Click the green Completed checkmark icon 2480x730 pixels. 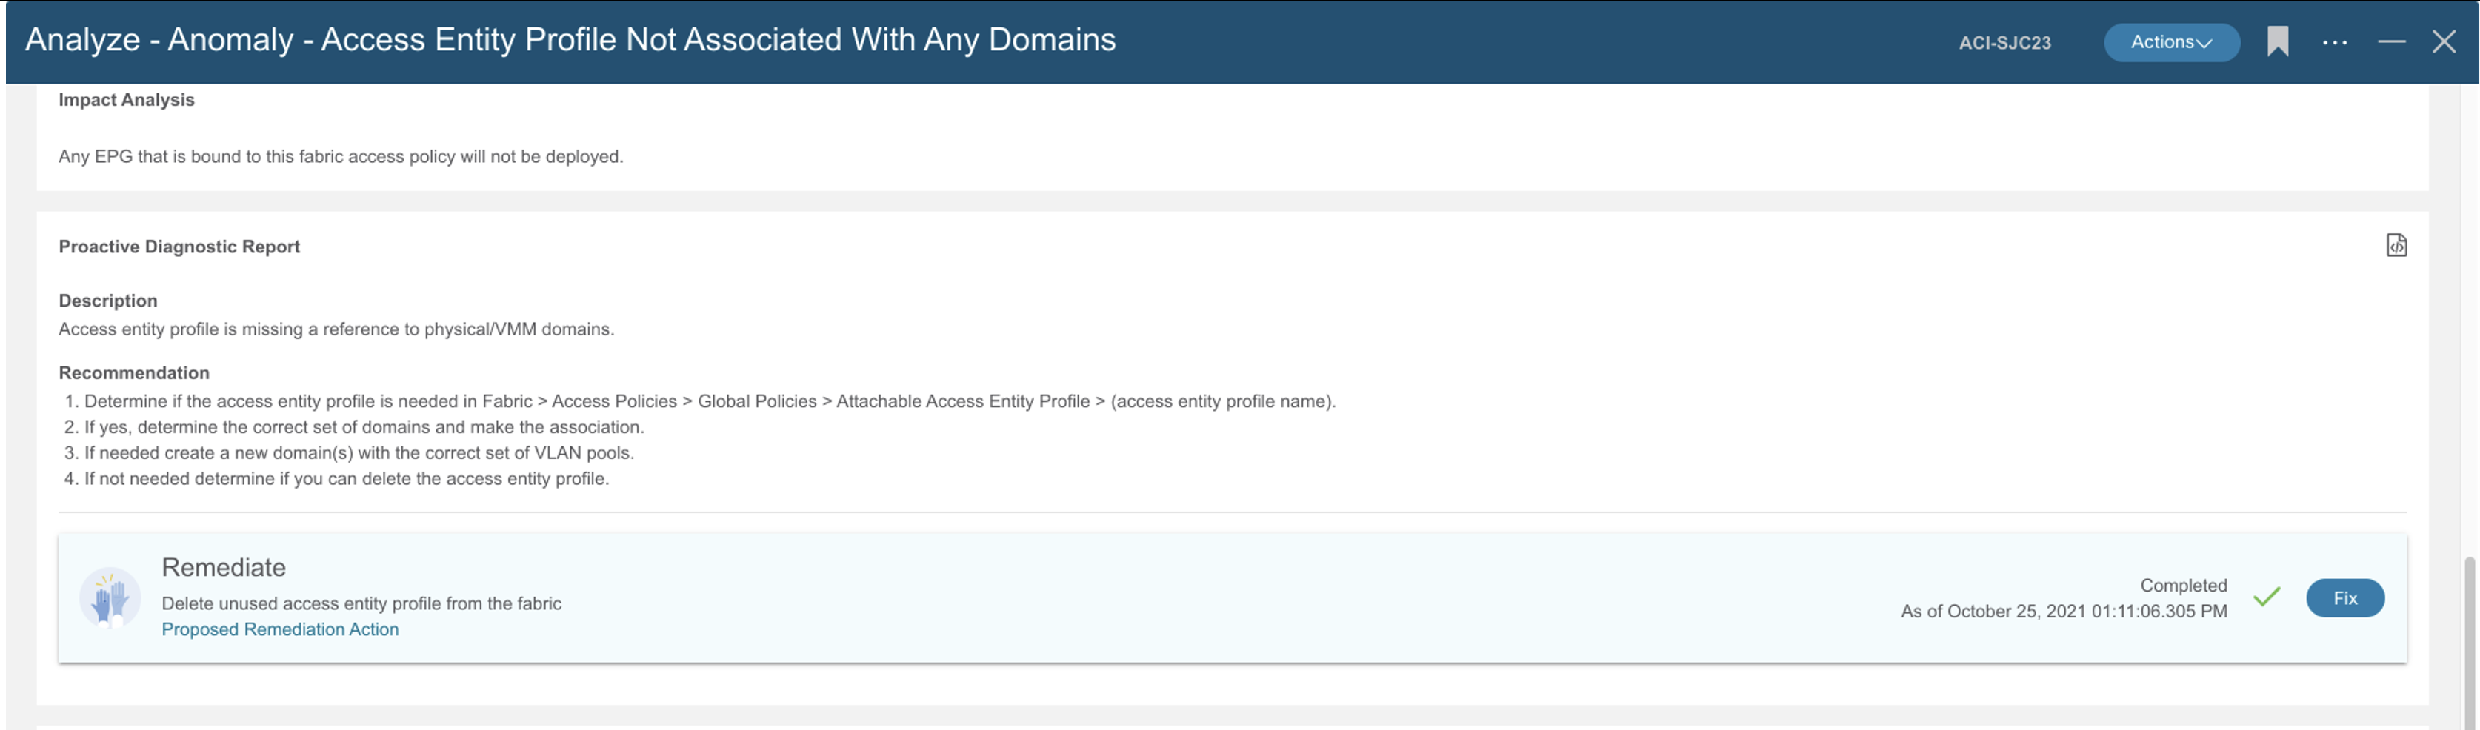(2266, 597)
